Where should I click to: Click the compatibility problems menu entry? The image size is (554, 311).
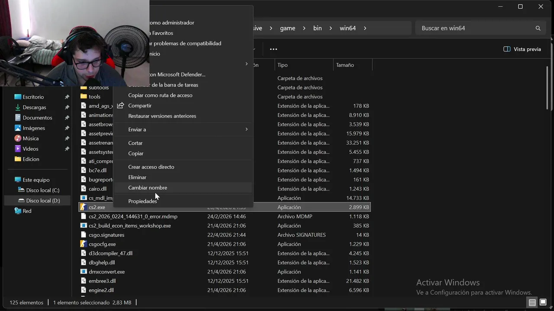tap(185, 43)
